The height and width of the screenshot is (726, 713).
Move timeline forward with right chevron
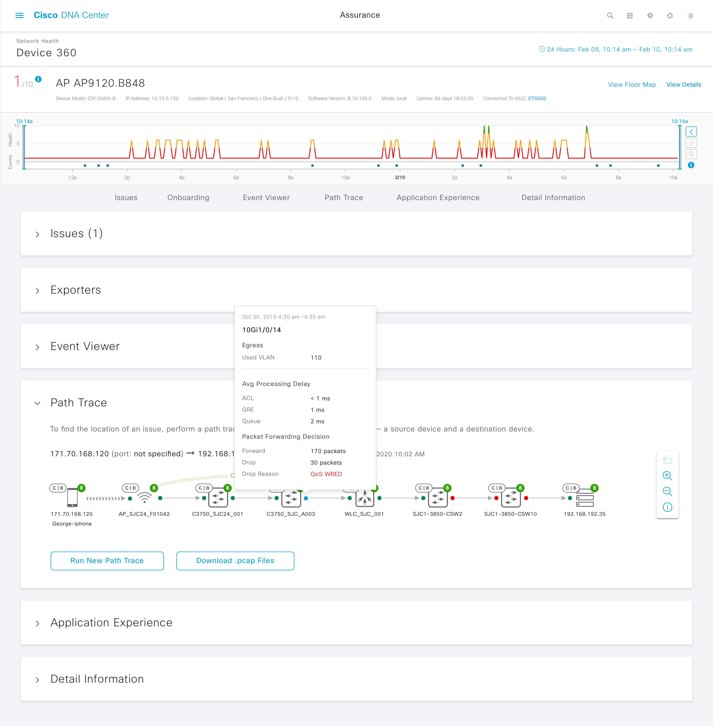[691, 143]
